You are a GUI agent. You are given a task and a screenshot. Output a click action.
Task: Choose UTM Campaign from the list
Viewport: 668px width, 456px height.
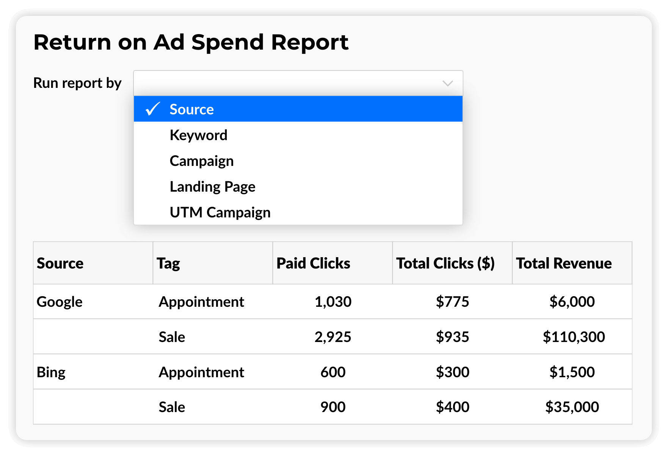[220, 212]
